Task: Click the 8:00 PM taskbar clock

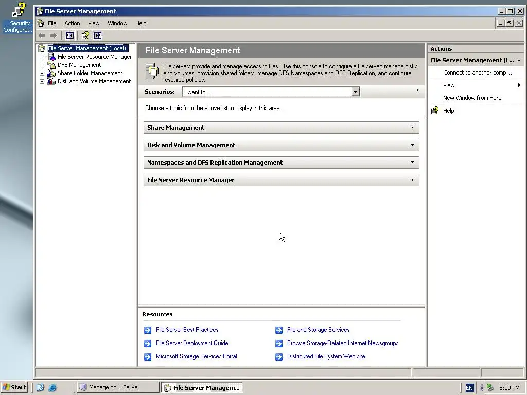Action: tap(509, 388)
